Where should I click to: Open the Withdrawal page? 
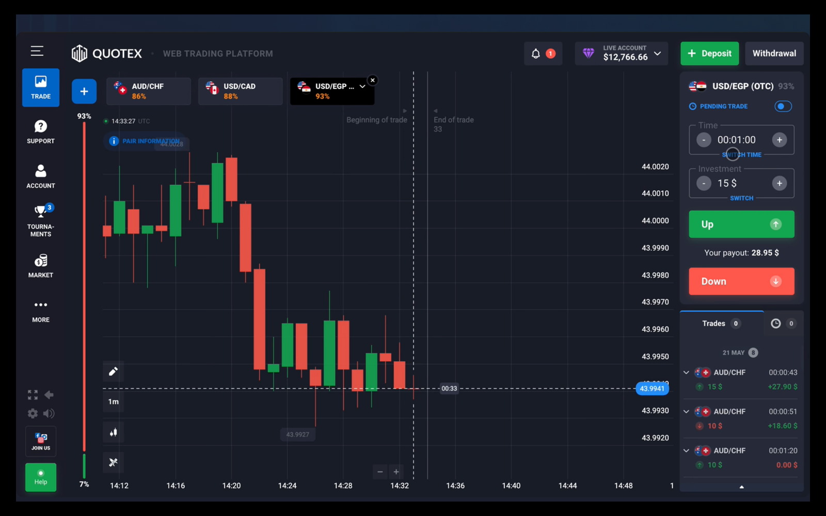tap(774, 54)
